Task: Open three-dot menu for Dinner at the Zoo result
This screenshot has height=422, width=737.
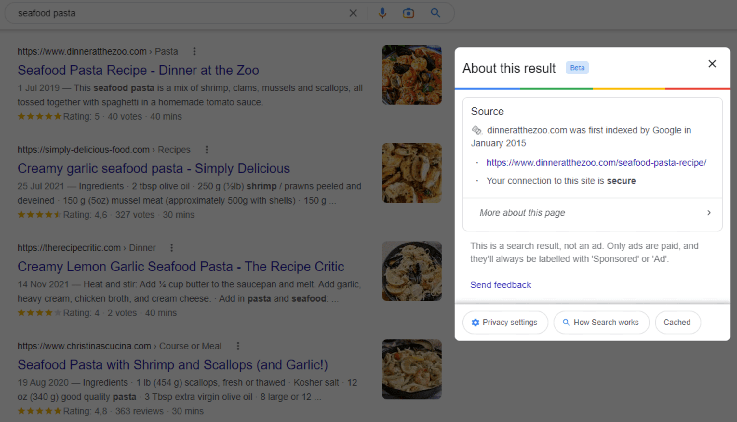Action: pos(194,51)
